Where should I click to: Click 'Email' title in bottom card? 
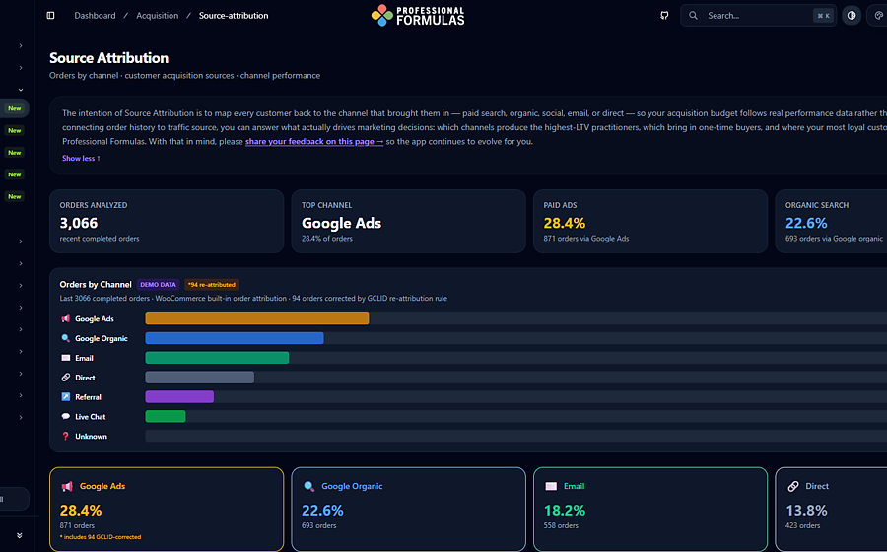click(x=574, y=486)
